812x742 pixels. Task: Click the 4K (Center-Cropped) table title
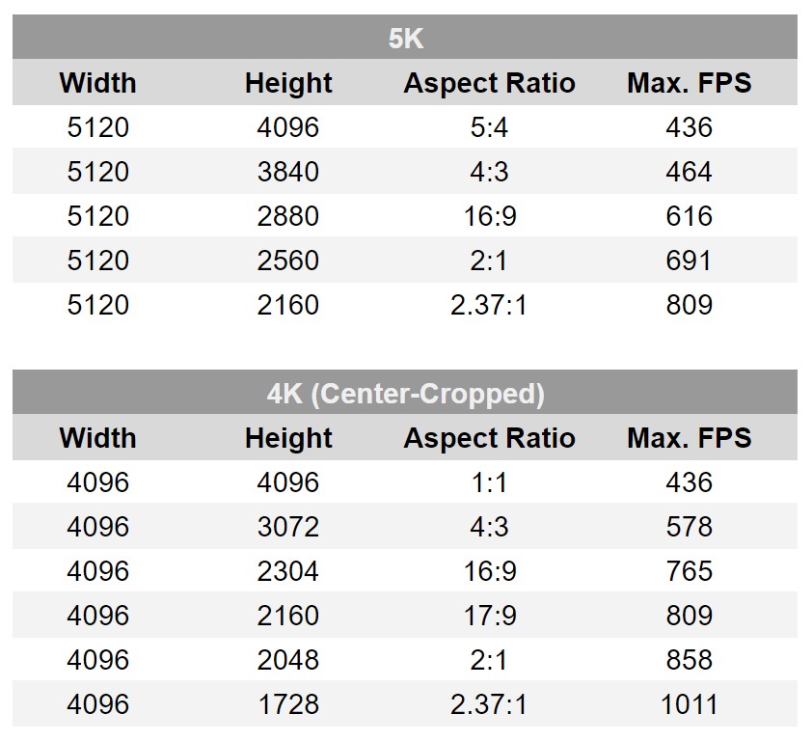point(405,394)
